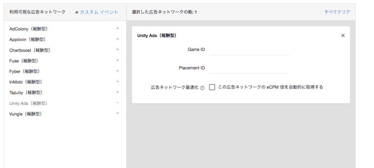Add Fyber network via its double-arrow icon
The image size is (374, 168).
pyautogui.click(x=117, y=71)
